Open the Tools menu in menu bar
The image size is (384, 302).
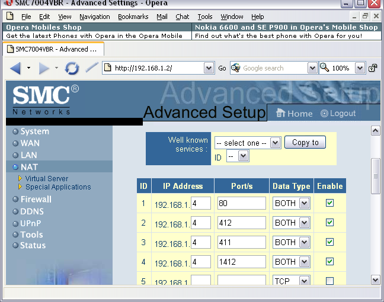205,17
